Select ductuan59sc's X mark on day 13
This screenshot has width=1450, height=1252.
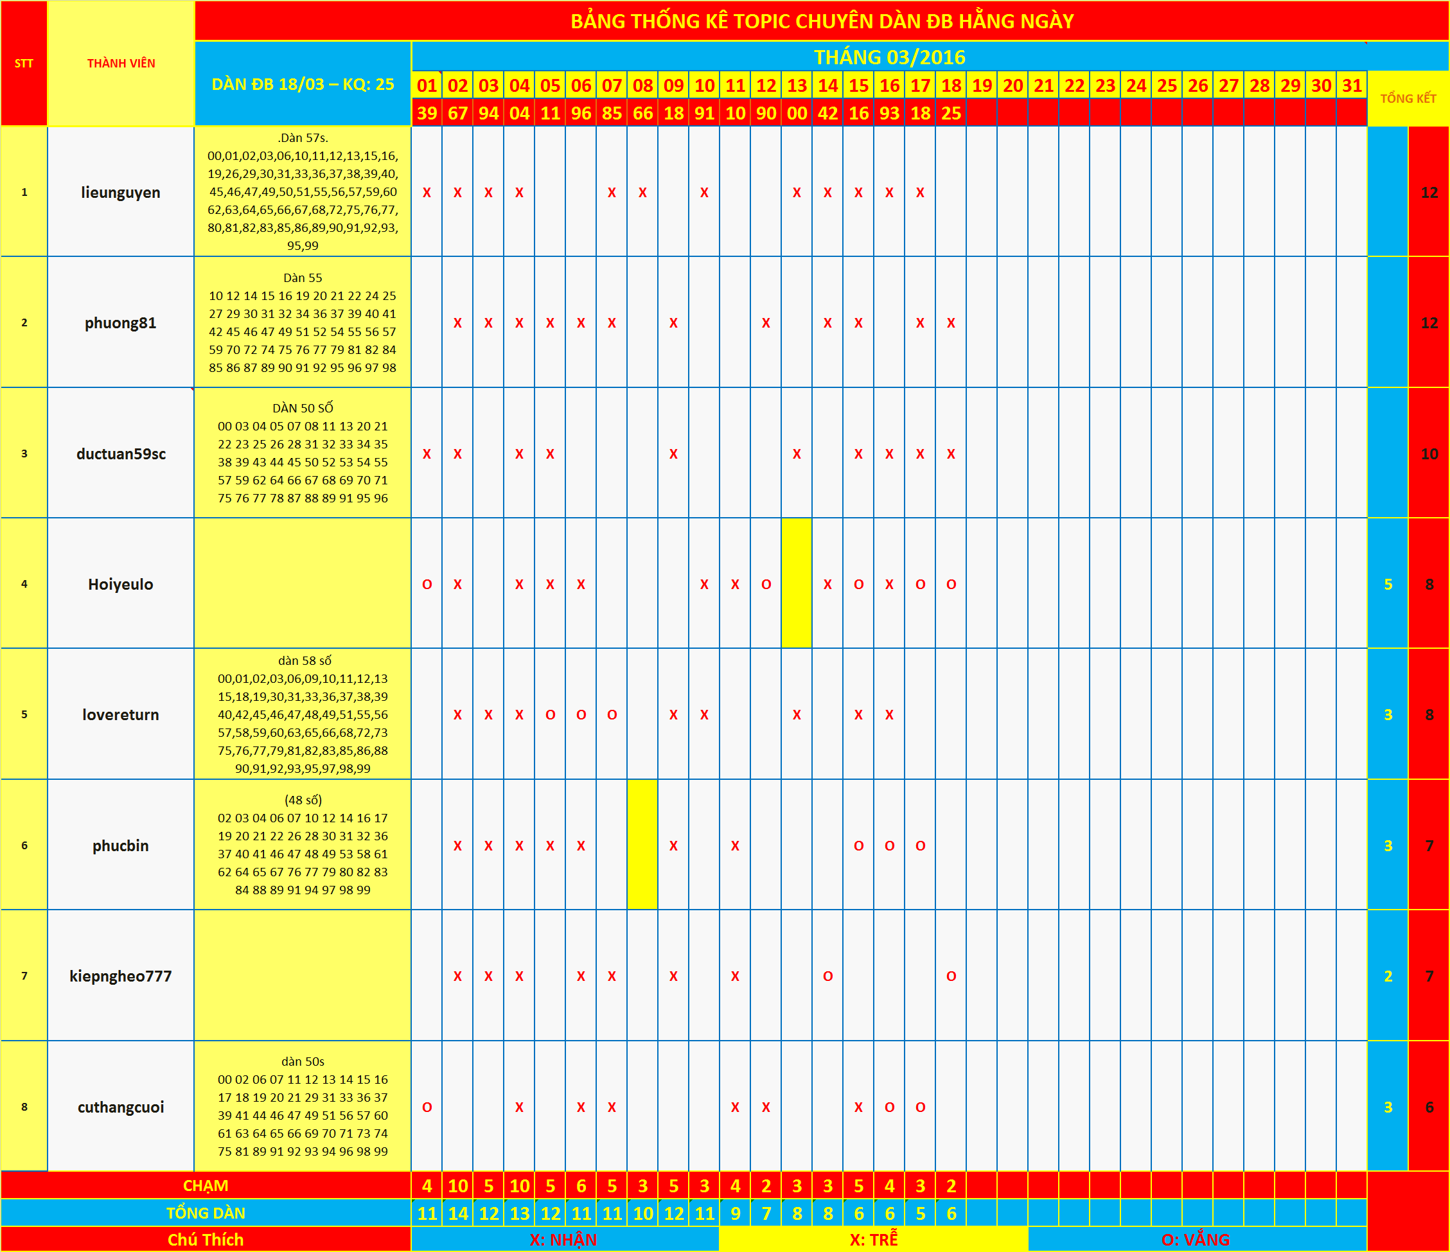pos(797,454)
